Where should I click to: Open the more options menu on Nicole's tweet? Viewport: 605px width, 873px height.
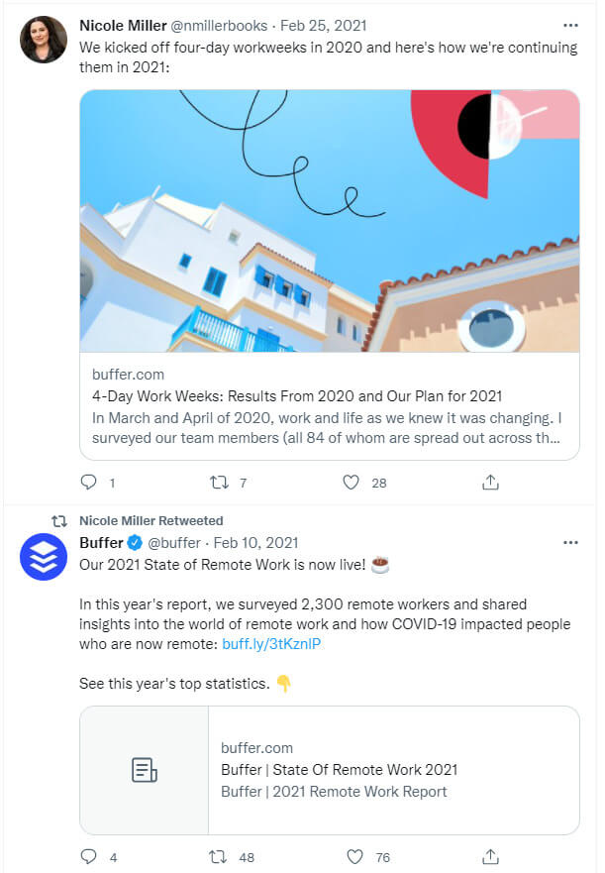pos(570,25)
